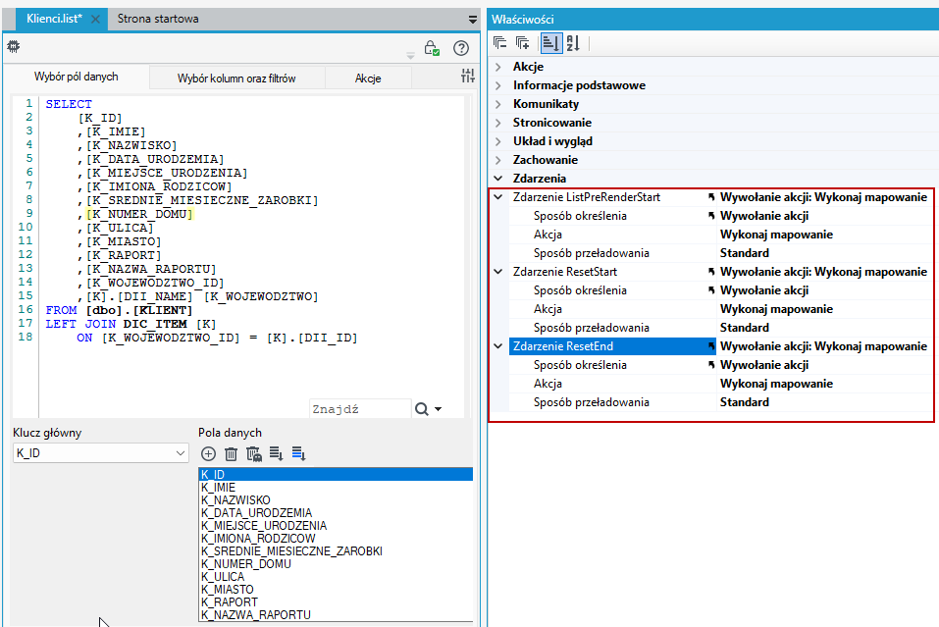
Task: Expand the Stronicowanie property group
Action: 498,123
